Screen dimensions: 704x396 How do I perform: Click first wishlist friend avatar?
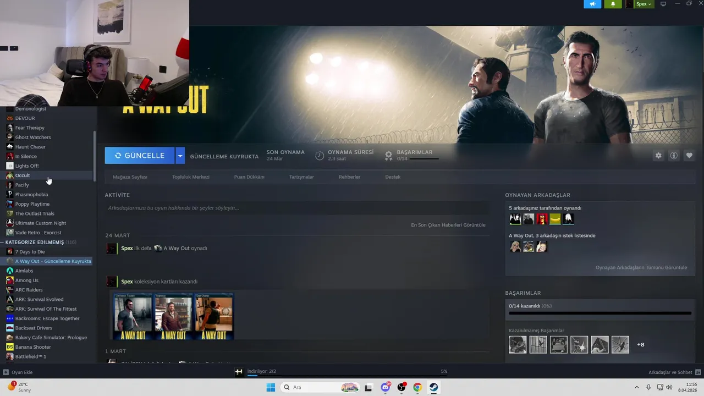point(515,247)
